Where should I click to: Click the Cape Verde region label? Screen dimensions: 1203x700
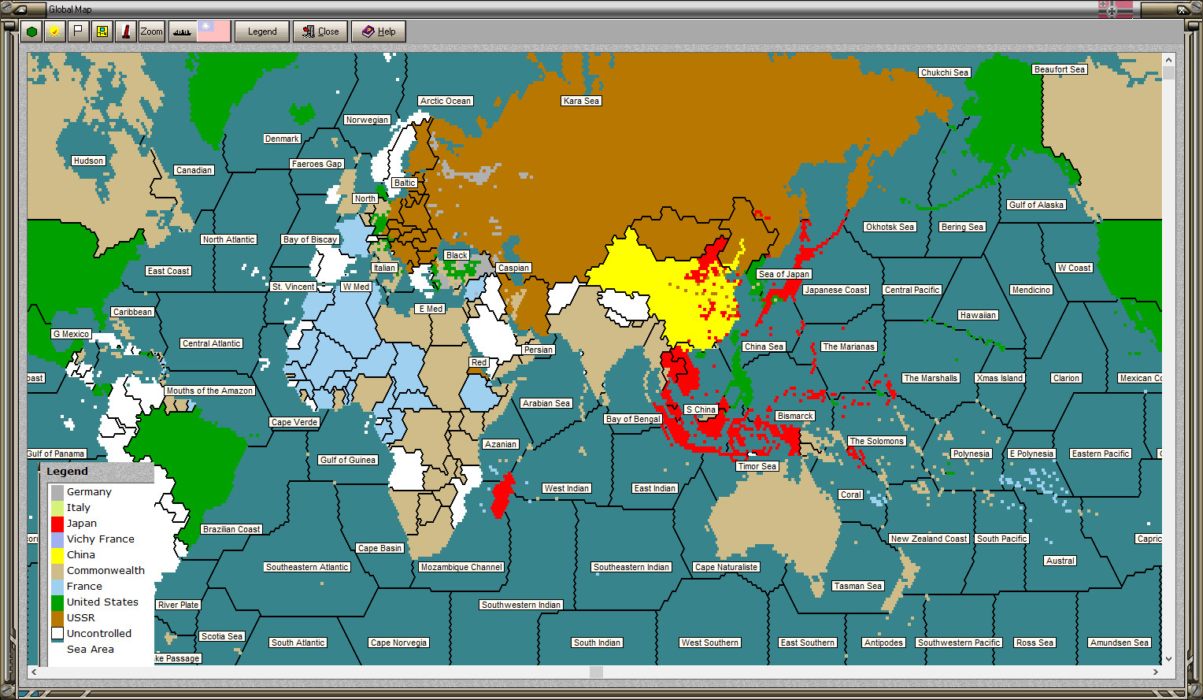pos(294,422)
